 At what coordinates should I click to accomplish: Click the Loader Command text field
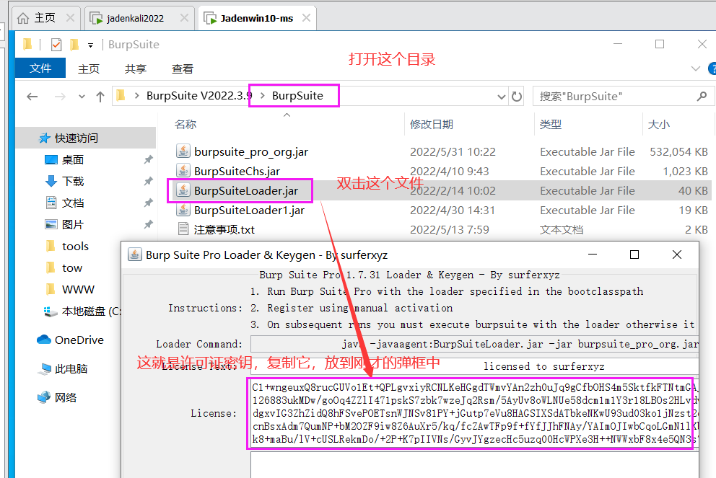[474, 344]
